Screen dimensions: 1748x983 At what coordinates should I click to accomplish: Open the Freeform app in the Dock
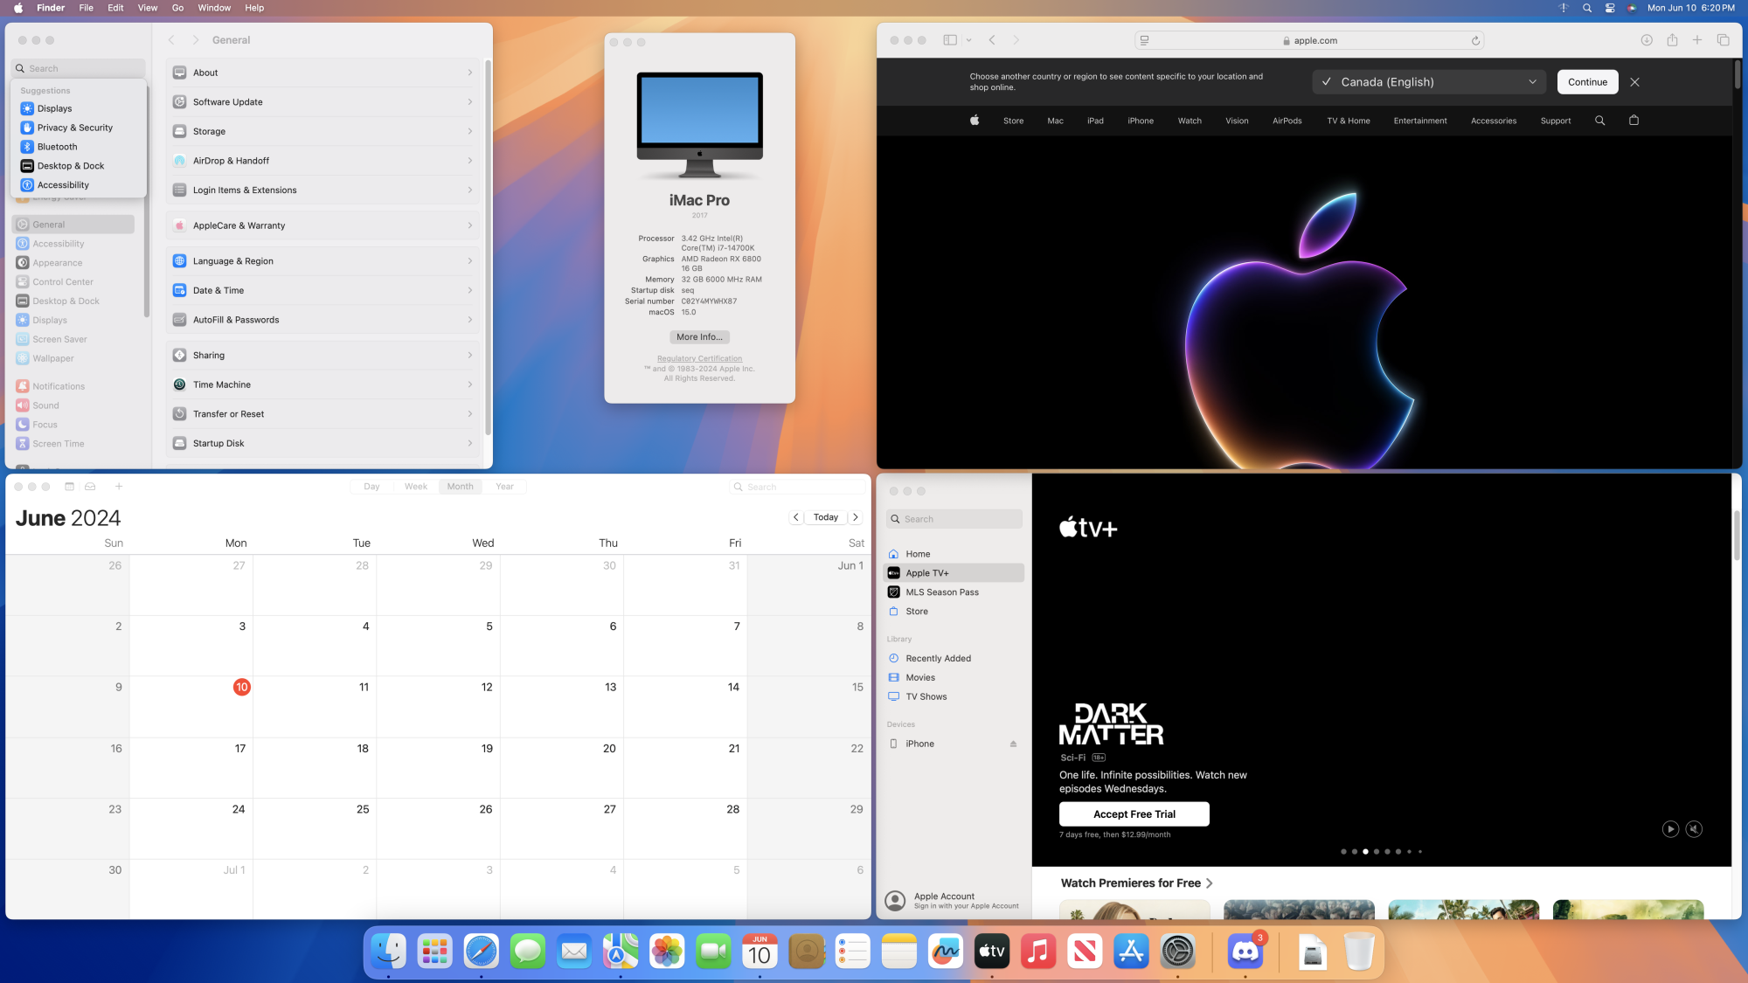point(945,952)
